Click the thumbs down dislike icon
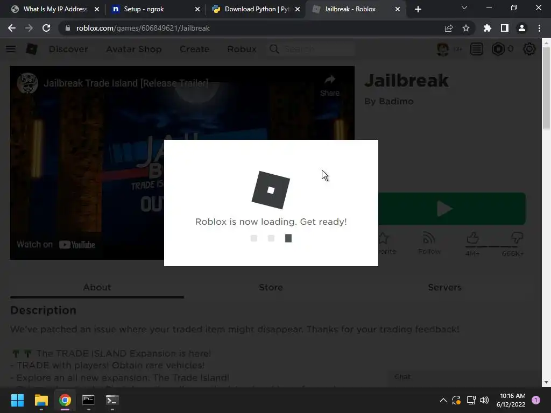This screenshot has height=413, width=551. tap(517, 238)
